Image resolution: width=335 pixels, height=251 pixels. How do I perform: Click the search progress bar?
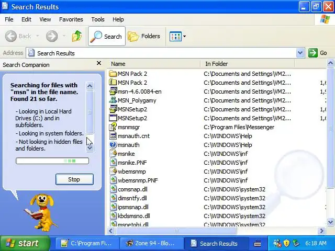click(x=52, y=161)
